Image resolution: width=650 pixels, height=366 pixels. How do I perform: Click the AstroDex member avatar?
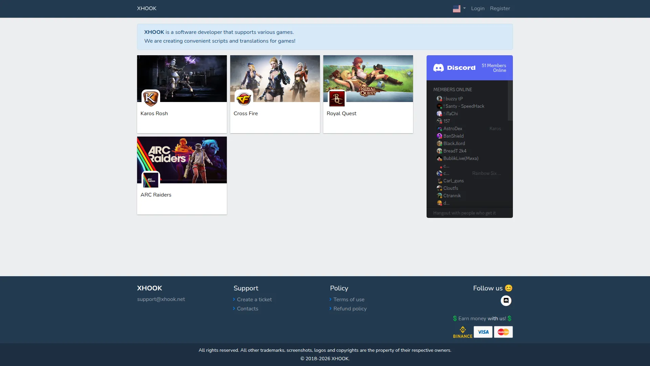coord(439,128)
